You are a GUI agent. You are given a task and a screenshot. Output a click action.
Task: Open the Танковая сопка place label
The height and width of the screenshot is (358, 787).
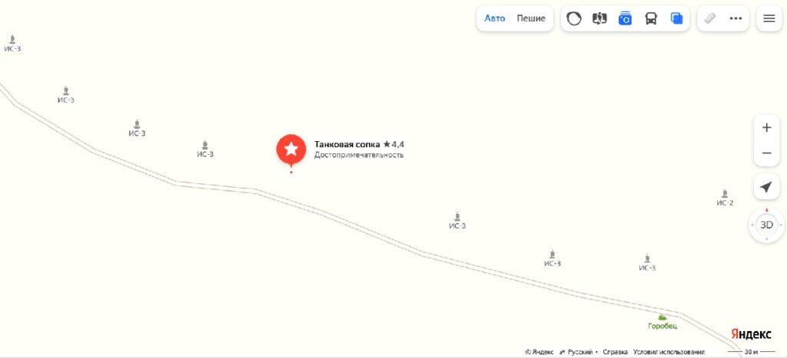pyautogui.click(x=347, y=144)
